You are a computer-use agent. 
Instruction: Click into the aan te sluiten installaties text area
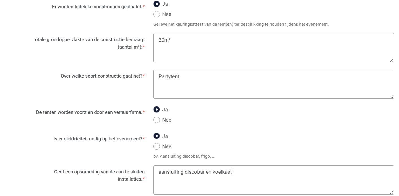pyautogui.click(x=273, y=180)
